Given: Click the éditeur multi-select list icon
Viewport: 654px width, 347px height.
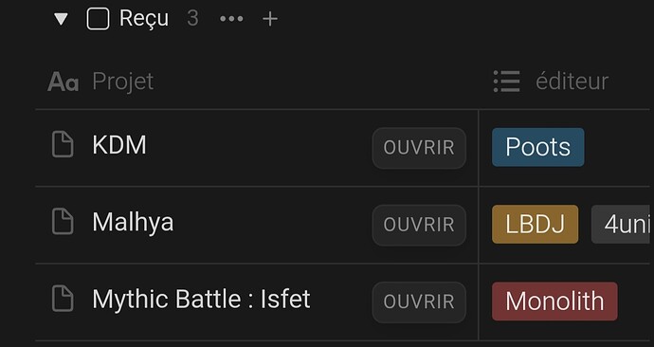Looking at the screenshot, I should pyautogui.click(x=507, y=82).
